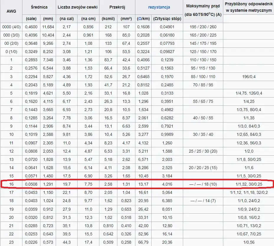
Task: Click the AWG 23 cell
Action: tap(12, 242)
